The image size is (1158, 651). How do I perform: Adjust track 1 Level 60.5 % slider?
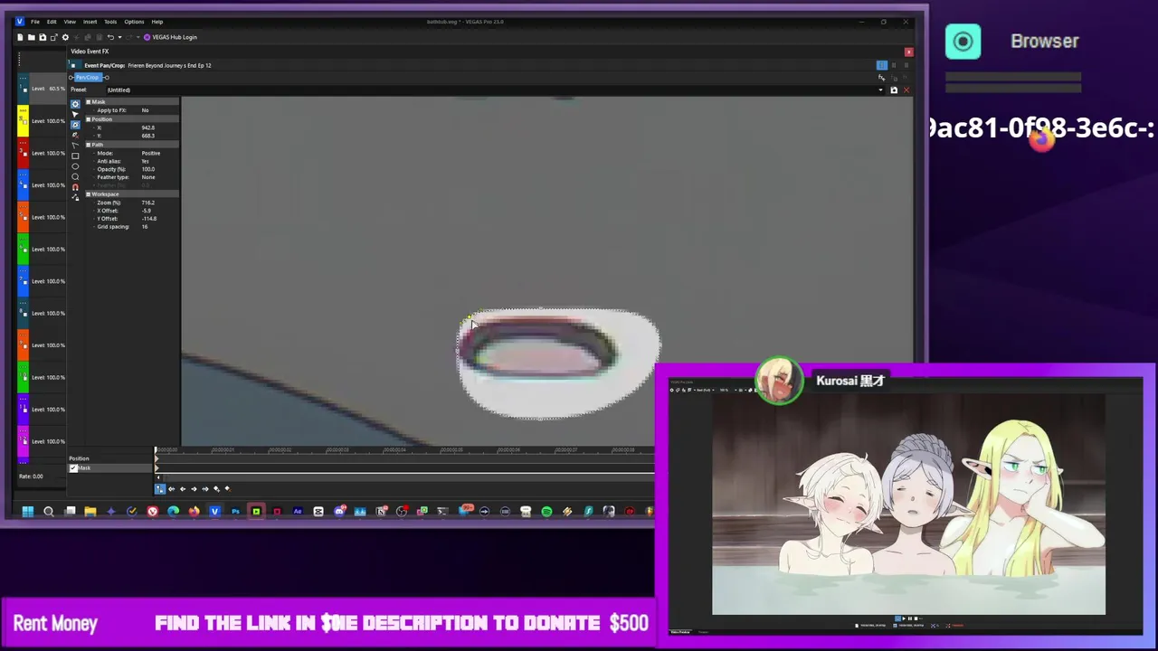48,89
